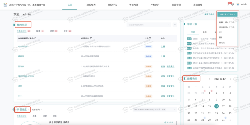This screenshot has height=125, width=250.
Task: Open the 建设任务 navigation tab
Action: coord(91,5)
